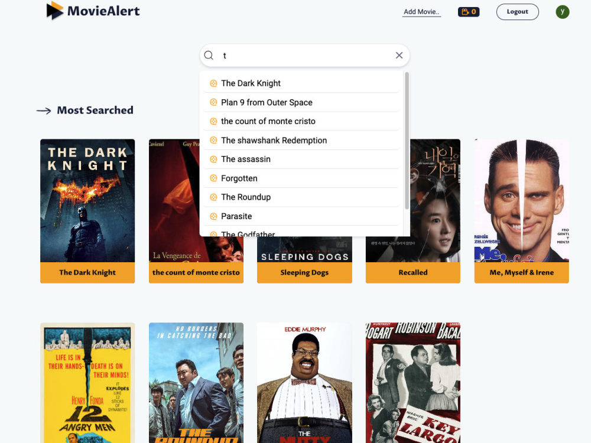
Task: Select 'The Godfather' suggestion at list bottom
Action: tap(301, 233)
